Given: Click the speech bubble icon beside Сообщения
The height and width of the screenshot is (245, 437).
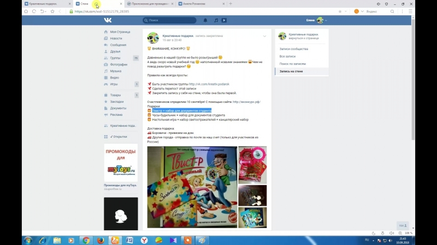Looking at the screenshot, I should coord(106,45).
